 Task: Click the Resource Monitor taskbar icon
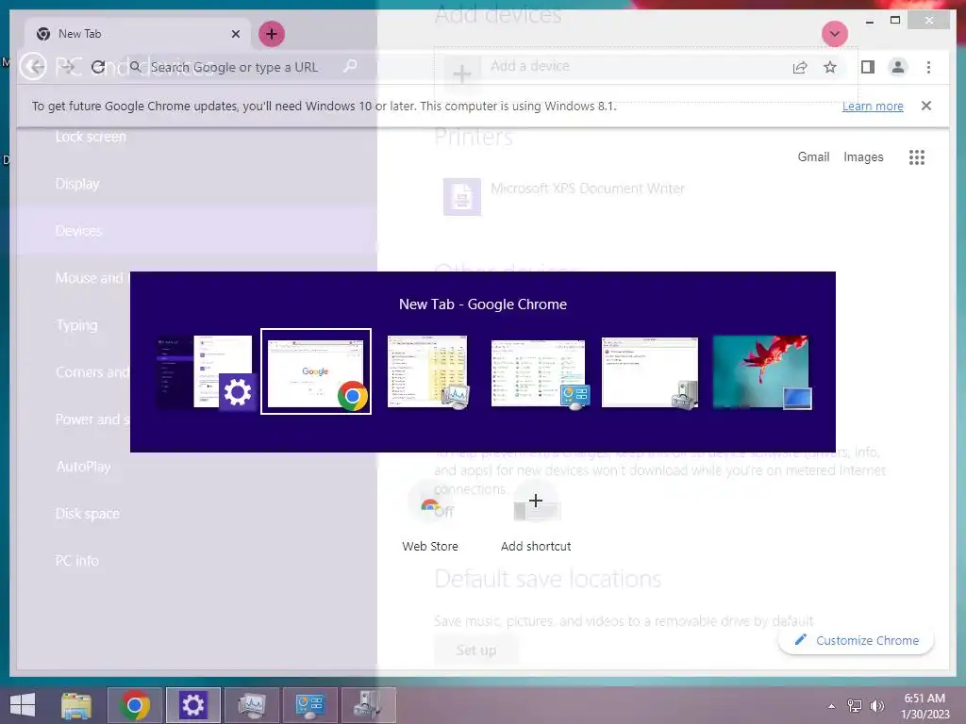pyautogui.click(x=251, y=705)
